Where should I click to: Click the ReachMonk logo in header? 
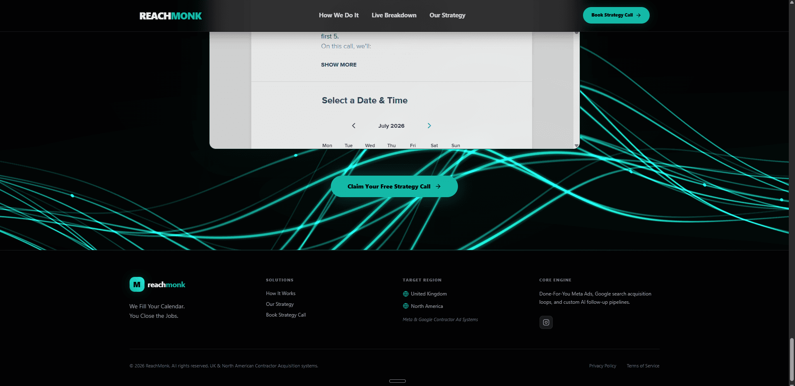point(171,16)
